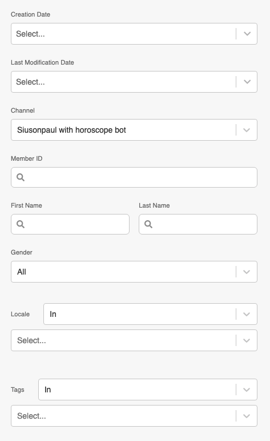
Task: Open the Last Modification Date dropdown
Action: (x=134, y=82)
